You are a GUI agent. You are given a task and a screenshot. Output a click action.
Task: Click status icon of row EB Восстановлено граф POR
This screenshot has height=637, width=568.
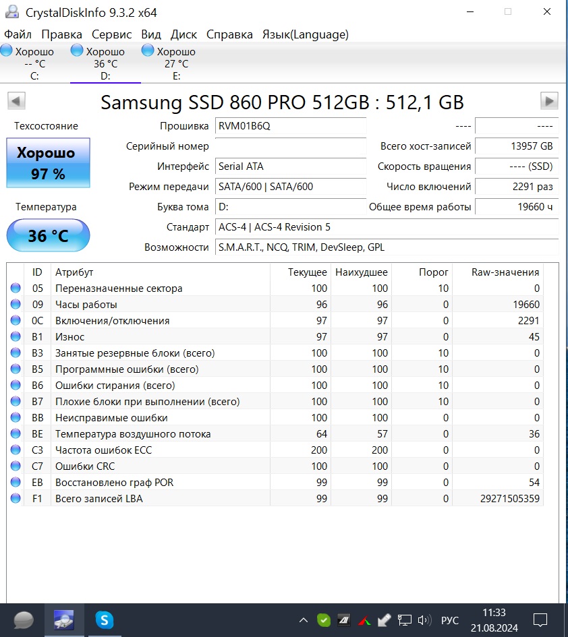coord(16,482)
